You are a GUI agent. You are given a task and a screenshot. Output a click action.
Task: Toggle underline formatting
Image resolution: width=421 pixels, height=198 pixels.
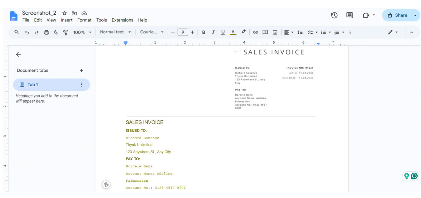[x=223, y=32]
